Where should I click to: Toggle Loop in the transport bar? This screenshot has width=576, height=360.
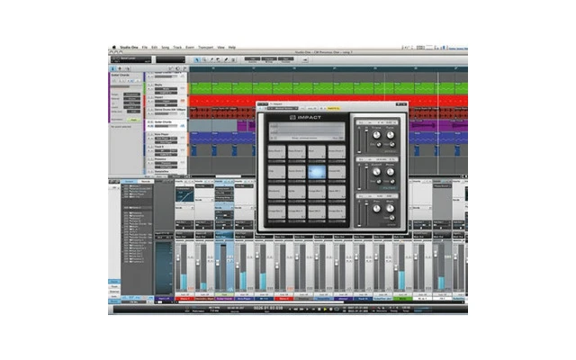tap(337, 310)
